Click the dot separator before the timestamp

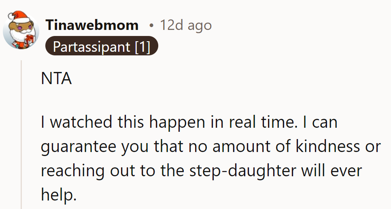(x=151, y=26)
